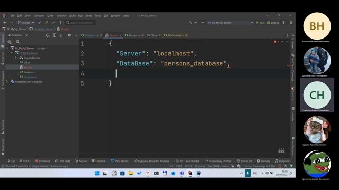Open the Git tool window
This screenshot has height=190, width=339.
[x=11, y=161]
